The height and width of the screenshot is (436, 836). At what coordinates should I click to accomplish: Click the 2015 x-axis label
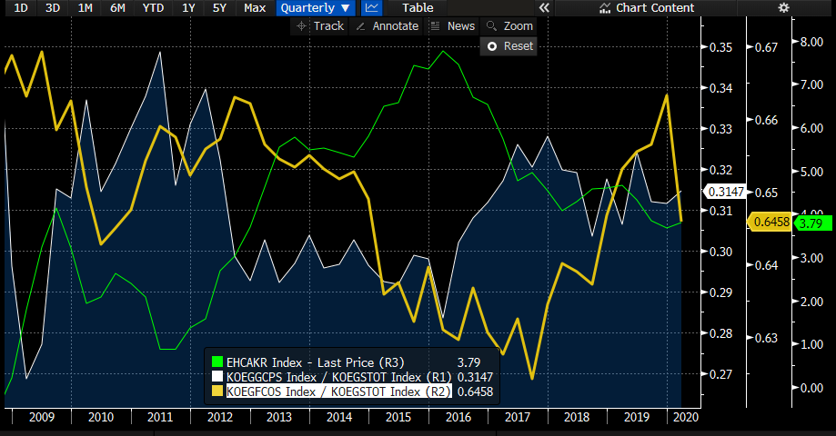click(x=398, y=417)
